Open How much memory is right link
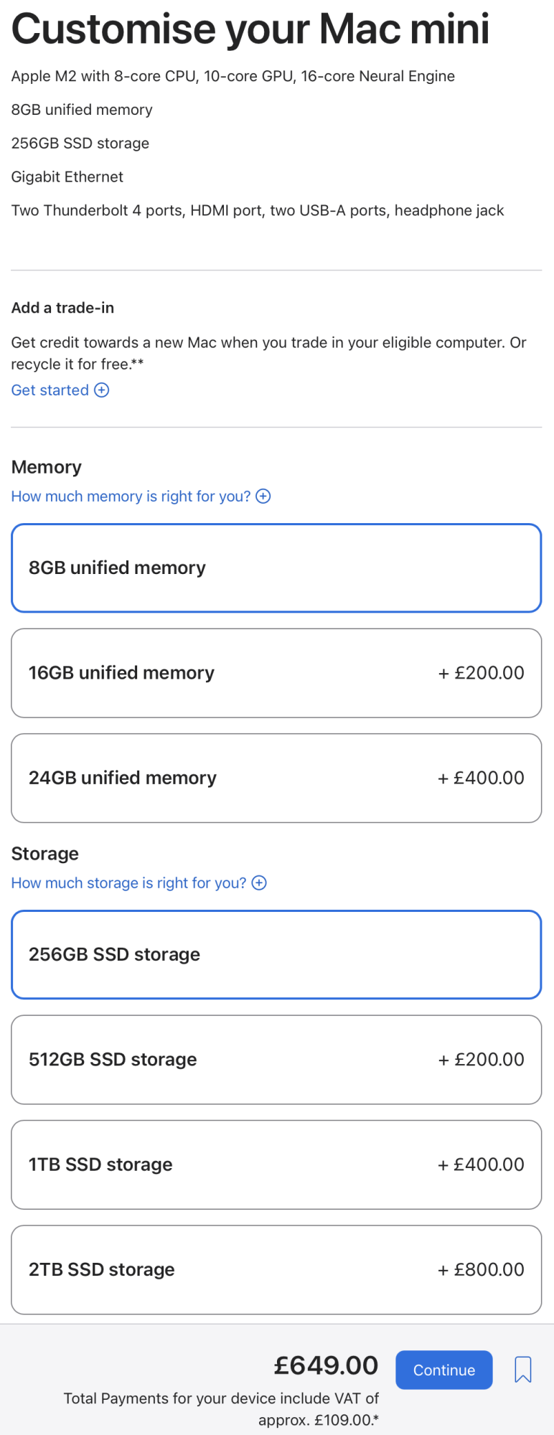Image resolution: width=554 pixels, height=1435 pixels. [131, 497]
